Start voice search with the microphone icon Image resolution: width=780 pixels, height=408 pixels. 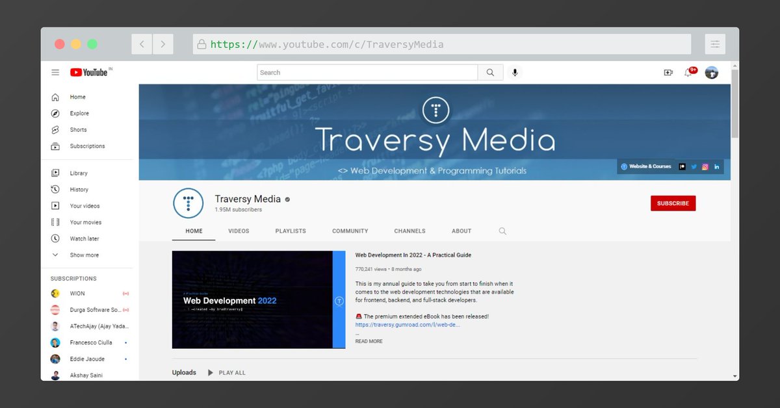[x=515, y=73]
